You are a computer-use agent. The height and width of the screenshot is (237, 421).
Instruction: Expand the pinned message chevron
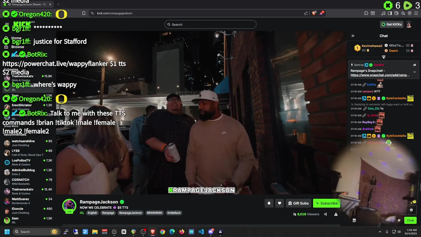[415, 72]
